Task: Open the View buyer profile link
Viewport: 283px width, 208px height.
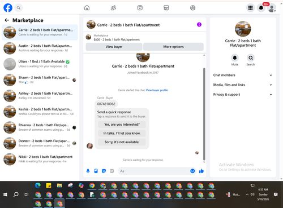Action: (x=157, y=90)
